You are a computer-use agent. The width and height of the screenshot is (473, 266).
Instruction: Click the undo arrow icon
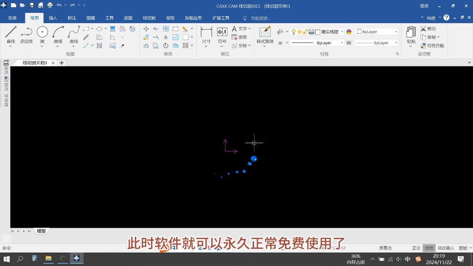(59, 5)
